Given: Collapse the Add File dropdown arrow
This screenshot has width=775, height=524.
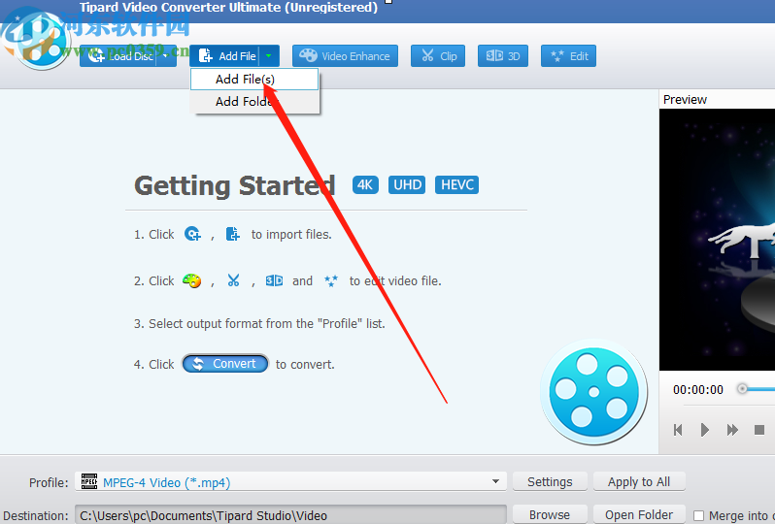Looking at the screenshot, I should click(269, 56).
